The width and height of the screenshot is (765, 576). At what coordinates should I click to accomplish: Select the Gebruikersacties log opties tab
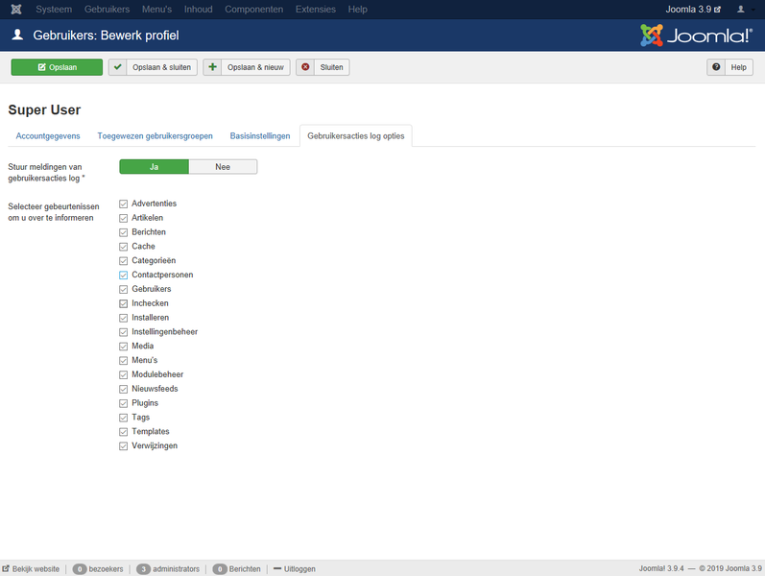click(x=356, y=136)
